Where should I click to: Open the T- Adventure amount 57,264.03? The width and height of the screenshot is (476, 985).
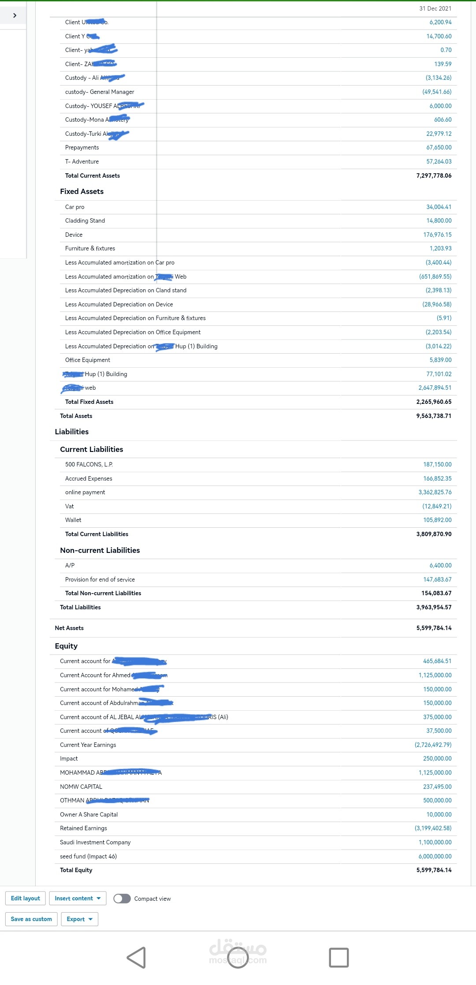[439, 162]
